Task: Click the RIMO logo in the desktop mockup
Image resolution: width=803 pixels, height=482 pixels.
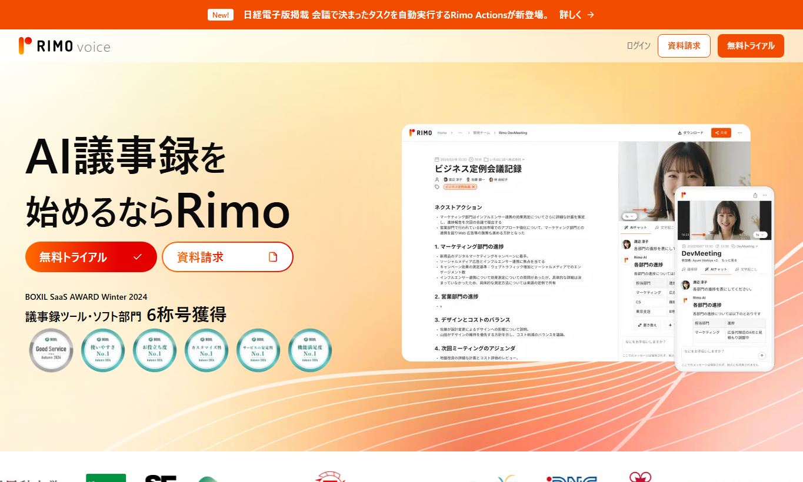Action: (x=421, y=133)
